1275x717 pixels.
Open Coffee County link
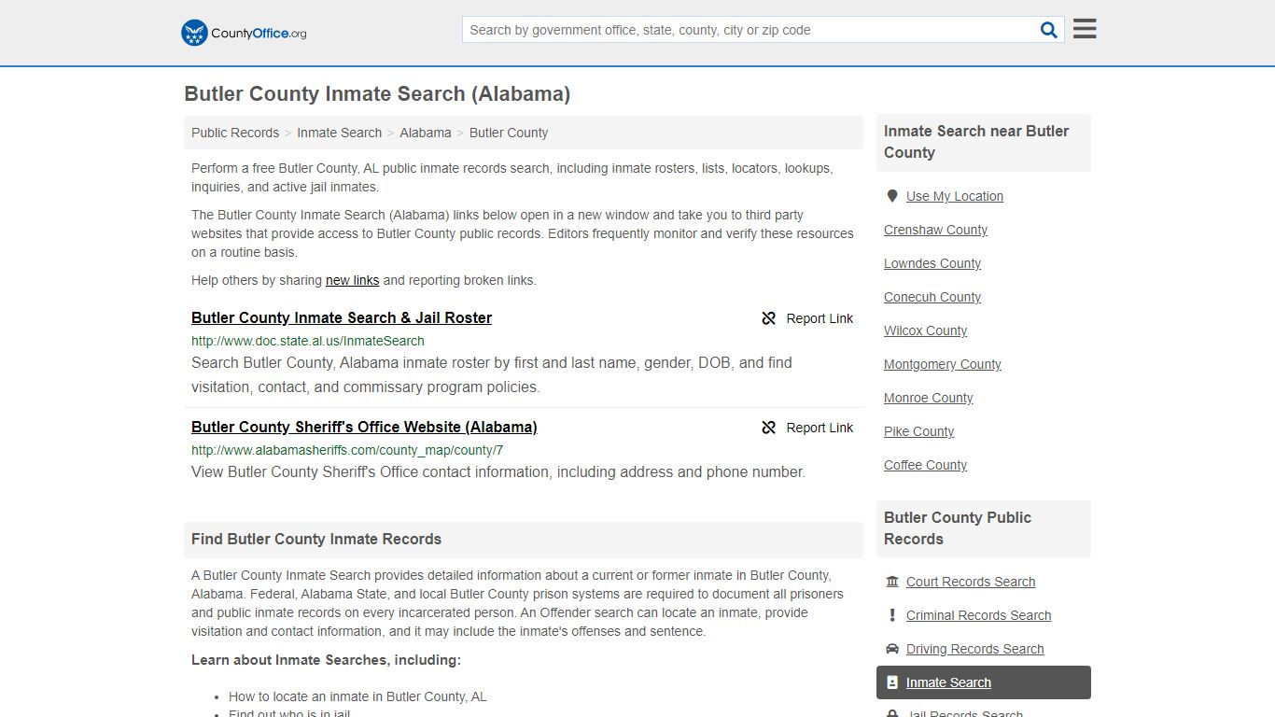pos(925,465)
